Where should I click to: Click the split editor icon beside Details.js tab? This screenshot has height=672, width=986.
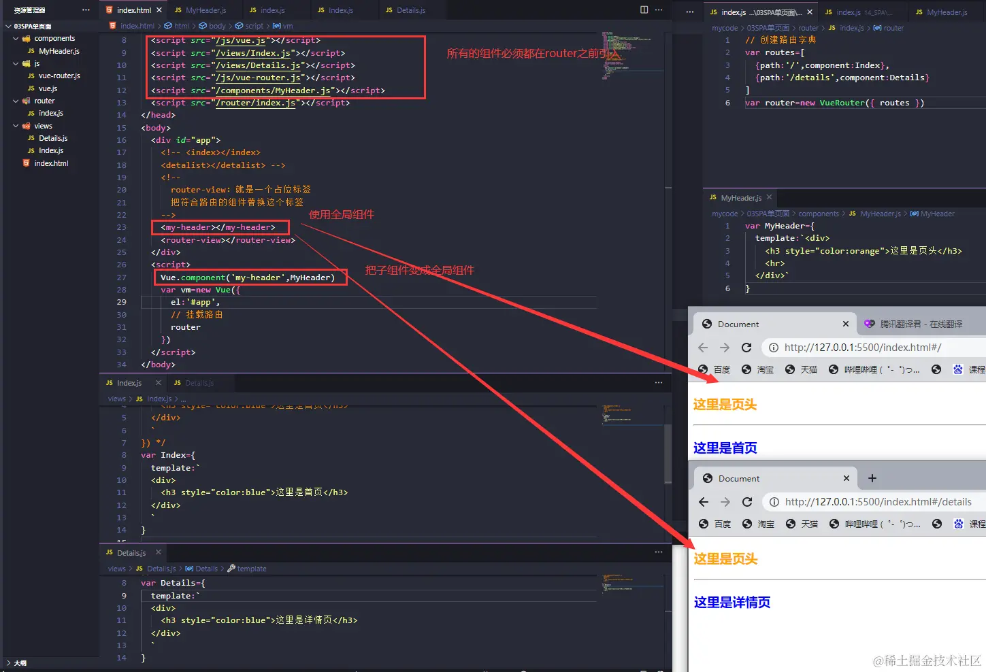(x=644, y=10)
